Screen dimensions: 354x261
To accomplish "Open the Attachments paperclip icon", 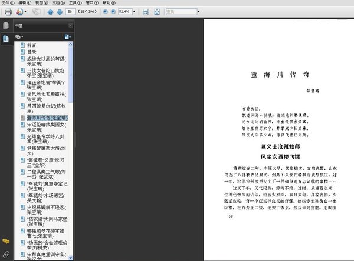I will pos(6,255).
